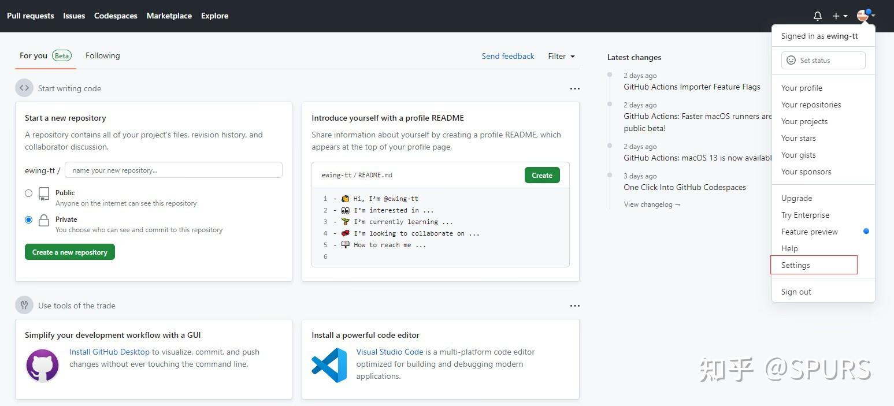Click the GitHub Desktop logo icon
The height and width of the screenshot is (406, 894).
coord(43,366)
